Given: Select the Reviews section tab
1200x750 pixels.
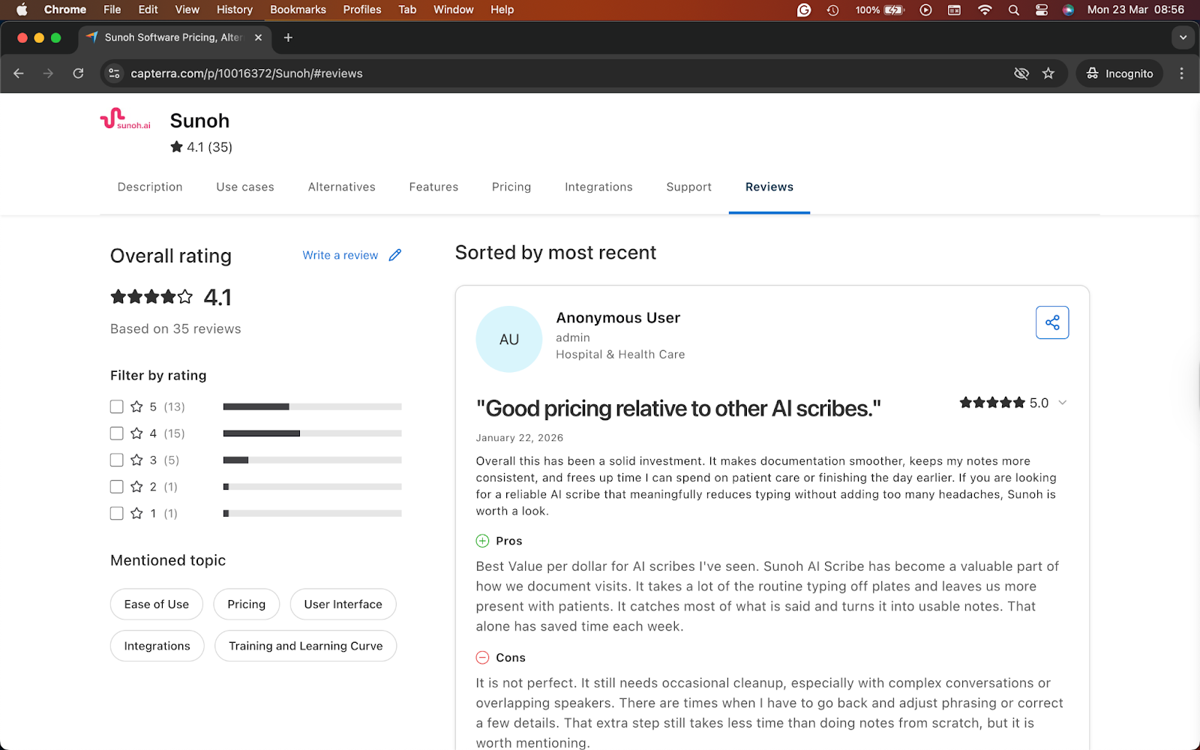Looking at the screenshot, I should [769, 187].
